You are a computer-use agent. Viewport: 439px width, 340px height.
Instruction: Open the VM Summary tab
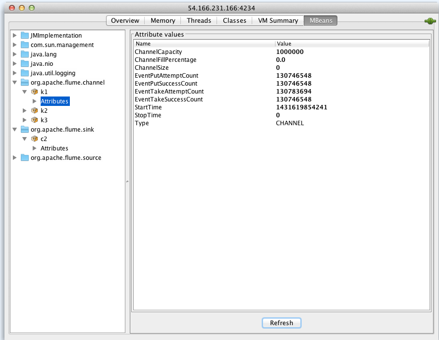click(278, 21)
